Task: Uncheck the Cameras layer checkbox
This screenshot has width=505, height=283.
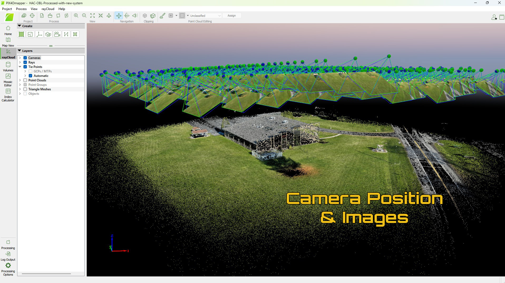Action: tap(25, 58)
